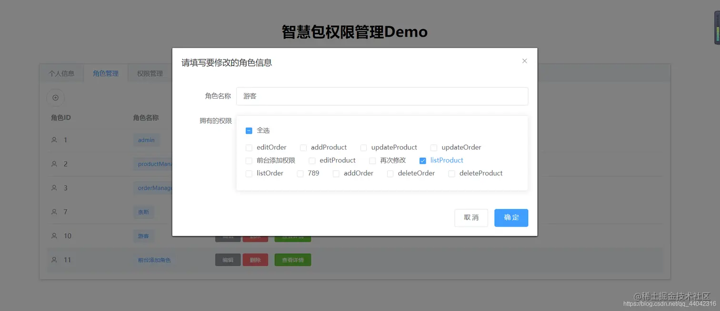Click user icon in role ID 1 row
The width and height of the screenshot is (720, 311).
(54, 140)
